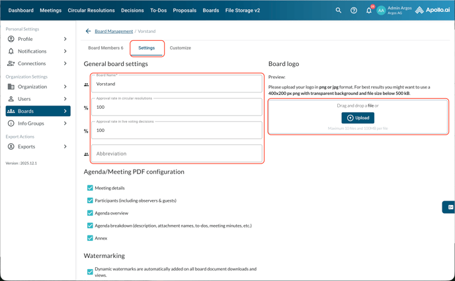Disable the Annex checkbox

[x=90, y=238]
